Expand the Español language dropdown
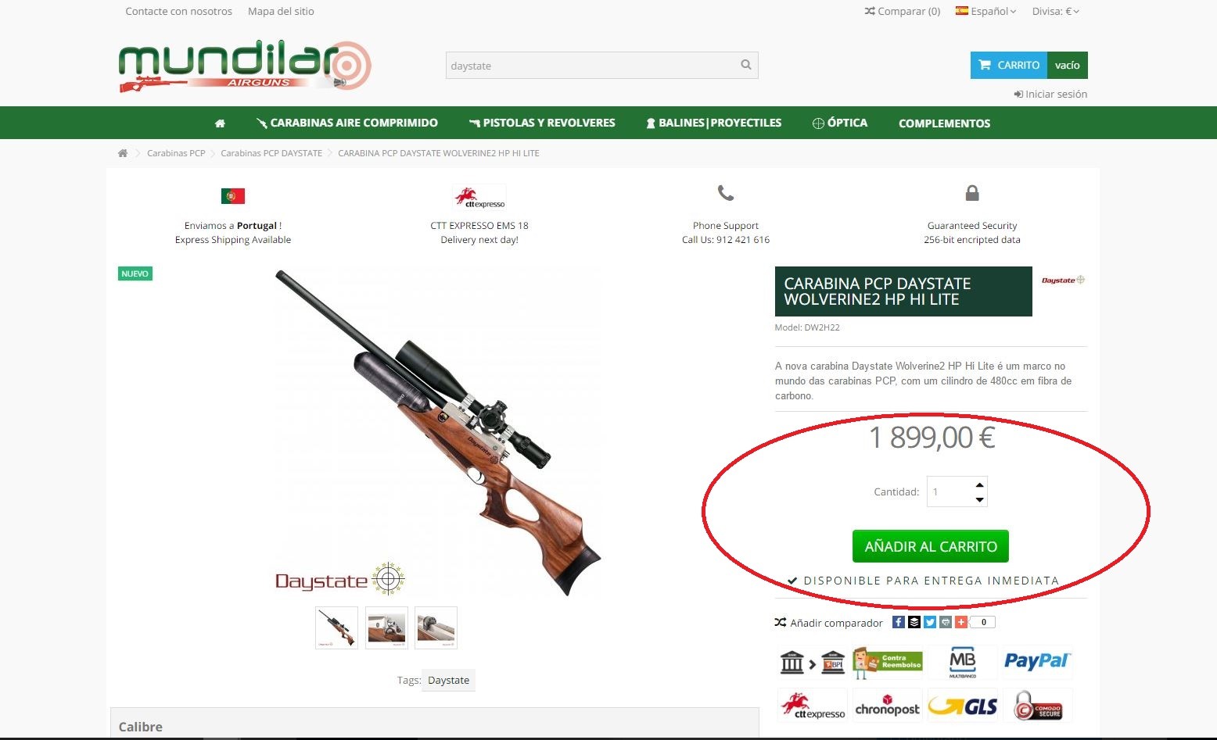 (x=985, y=11)
